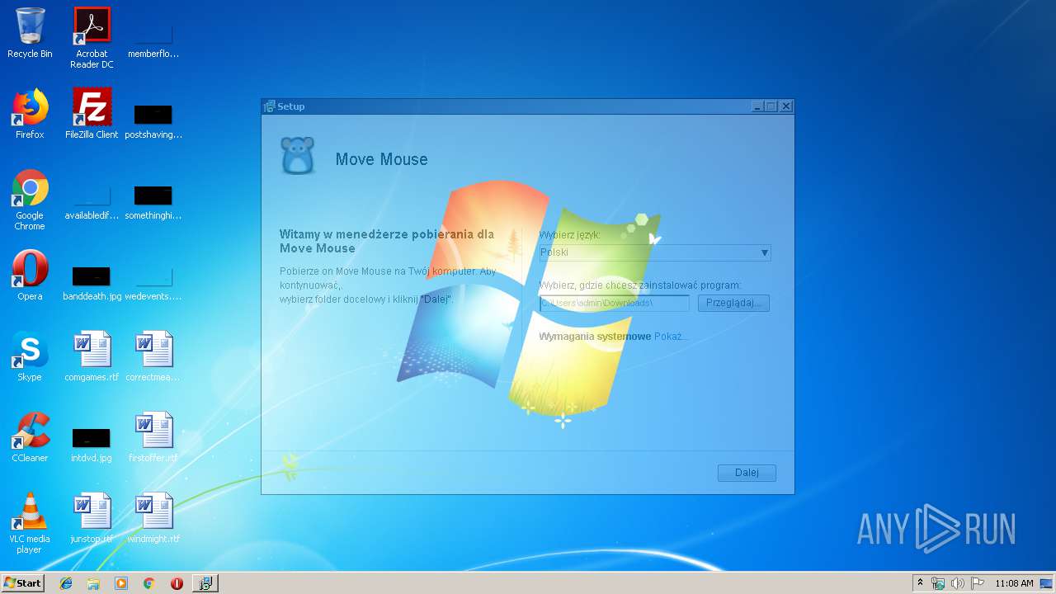Image resolution: width=1056 pixels, height=594 pixels.
Task: Click the Dalej next button
Action: point(747,473)
